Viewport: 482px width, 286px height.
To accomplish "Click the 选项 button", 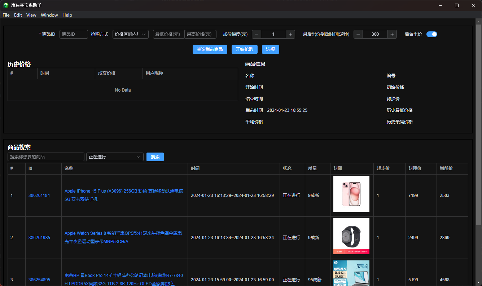I will click(271, 49).
